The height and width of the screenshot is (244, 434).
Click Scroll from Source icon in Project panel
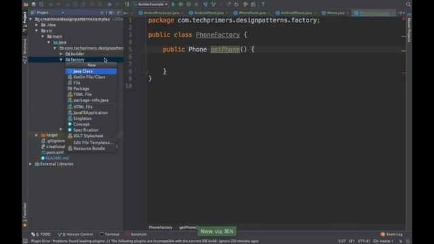[x=102, y=12]
